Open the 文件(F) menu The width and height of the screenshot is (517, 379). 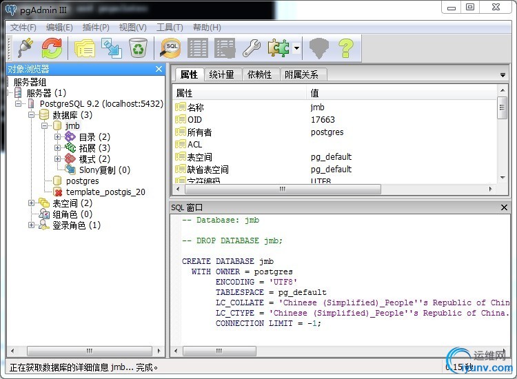click(23, 28)
